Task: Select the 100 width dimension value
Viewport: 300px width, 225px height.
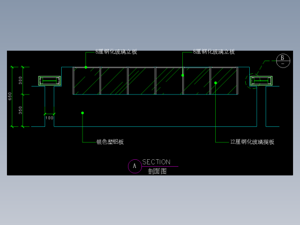Action: pyautogui.click(x=50, y=118)
